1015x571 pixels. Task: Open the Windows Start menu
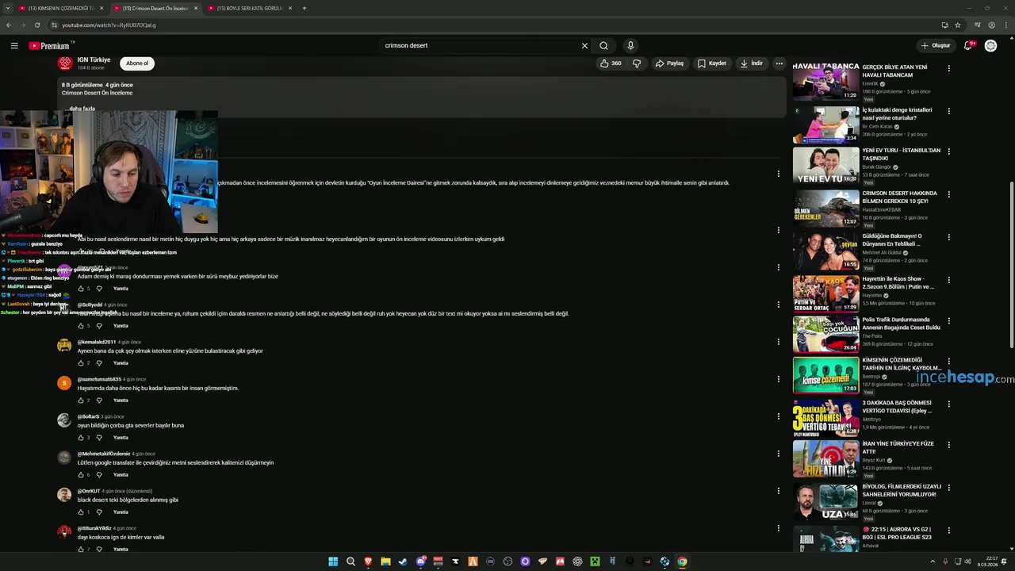click(x=333, y=561)
